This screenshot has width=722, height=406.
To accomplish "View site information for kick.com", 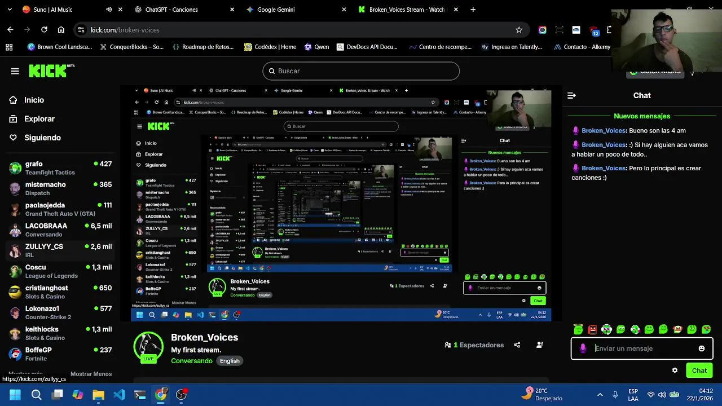I will 81,30.
